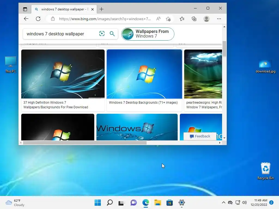This screenshot has height=209, width=279.
Task: Open Microsoft Store from taskbar
Action: point(169,202)
